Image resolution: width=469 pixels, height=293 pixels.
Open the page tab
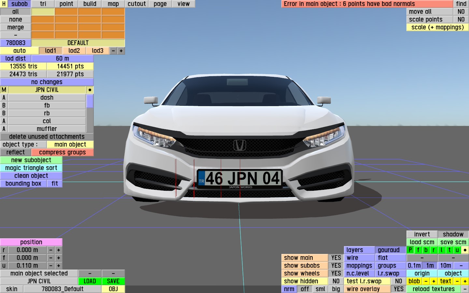160,4
